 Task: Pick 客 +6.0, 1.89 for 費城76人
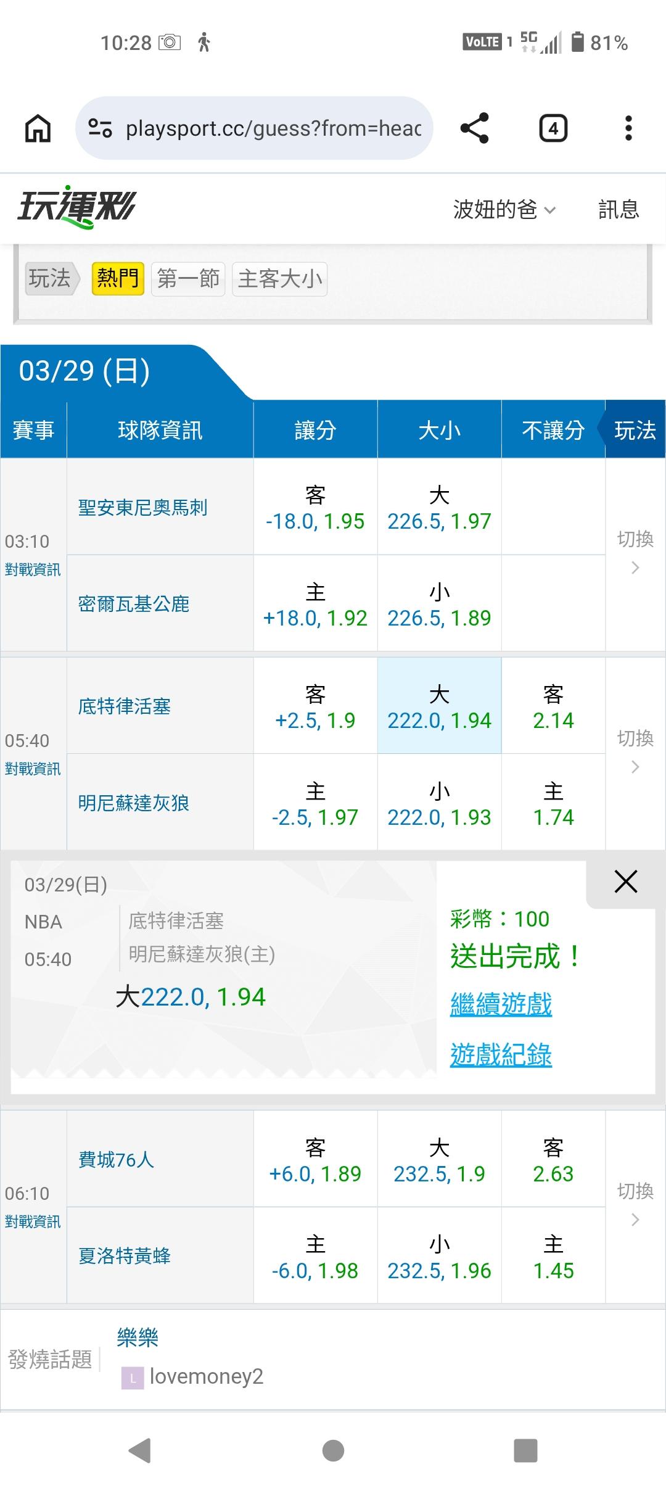(315, 1159)
